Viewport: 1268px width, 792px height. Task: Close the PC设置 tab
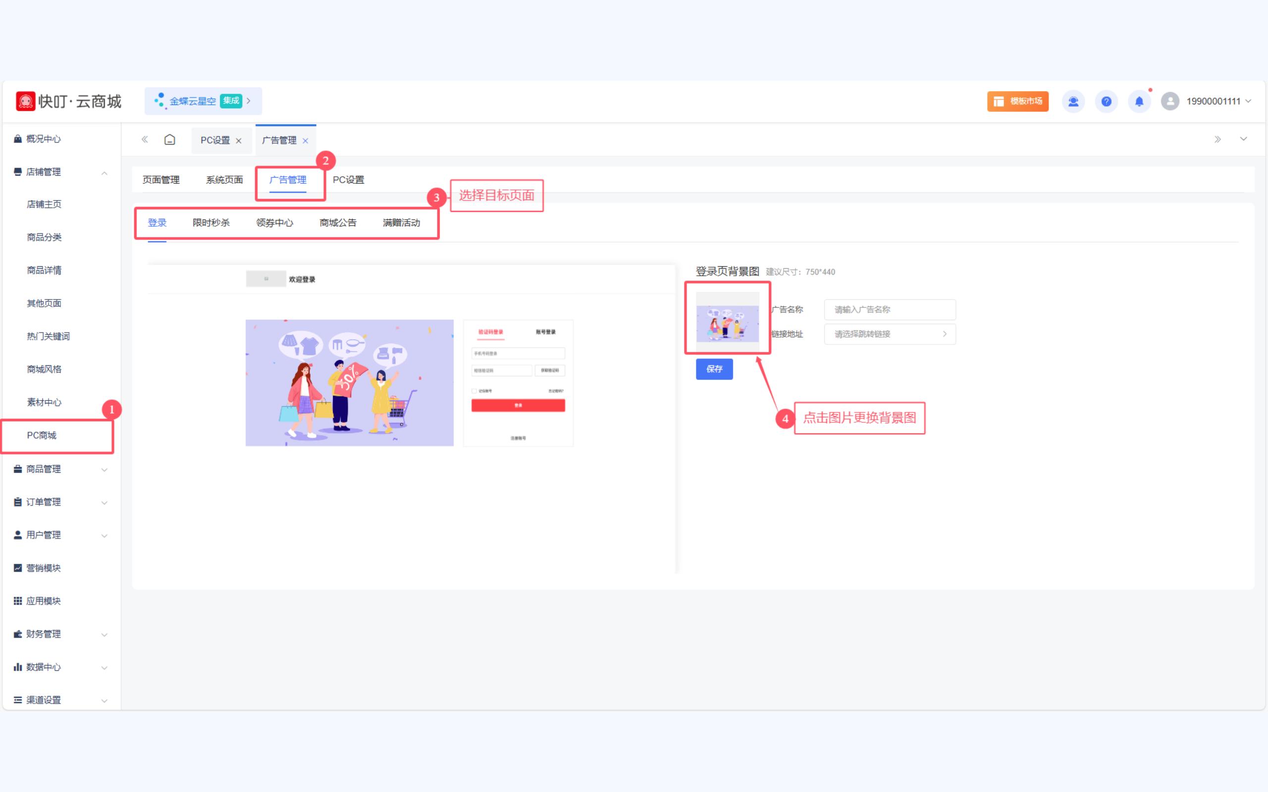coord(238,141)
